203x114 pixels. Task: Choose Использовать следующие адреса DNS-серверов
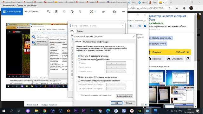point(99,81)
